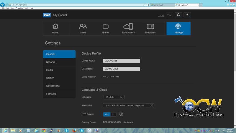This screenshot has height=133, width=236.
Task: Open the Firmware settings tab
Action: click(x=59, y=94)
